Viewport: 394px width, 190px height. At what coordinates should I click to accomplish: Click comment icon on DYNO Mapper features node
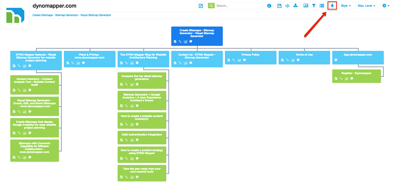tap(30, 66)
